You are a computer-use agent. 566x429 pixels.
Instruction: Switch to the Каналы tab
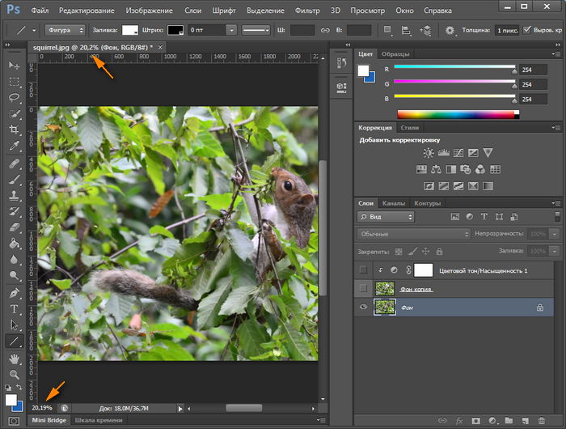tap(394, 203)
